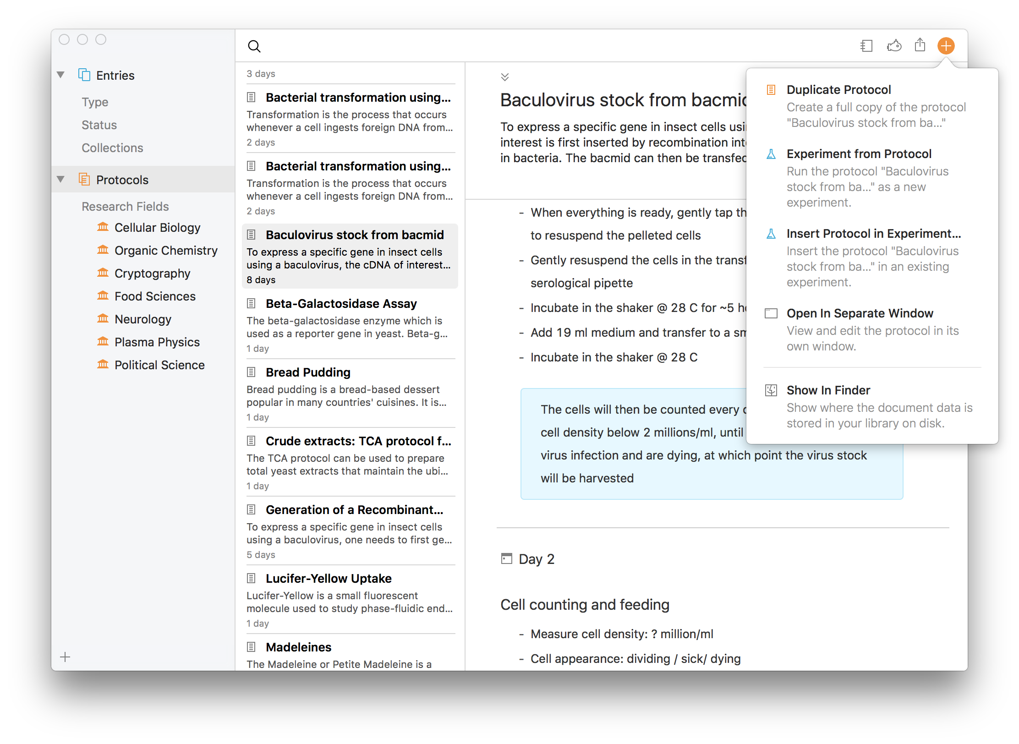This screenshot has width=1019, height=744.
Task: Select Generation of a Recombinant entry
Action: pos(350,531)
